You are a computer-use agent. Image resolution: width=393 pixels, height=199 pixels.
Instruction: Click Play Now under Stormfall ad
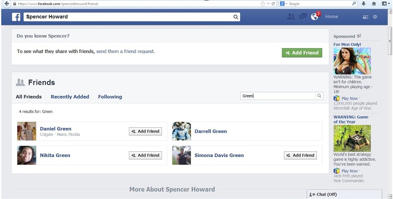[349, 98]
